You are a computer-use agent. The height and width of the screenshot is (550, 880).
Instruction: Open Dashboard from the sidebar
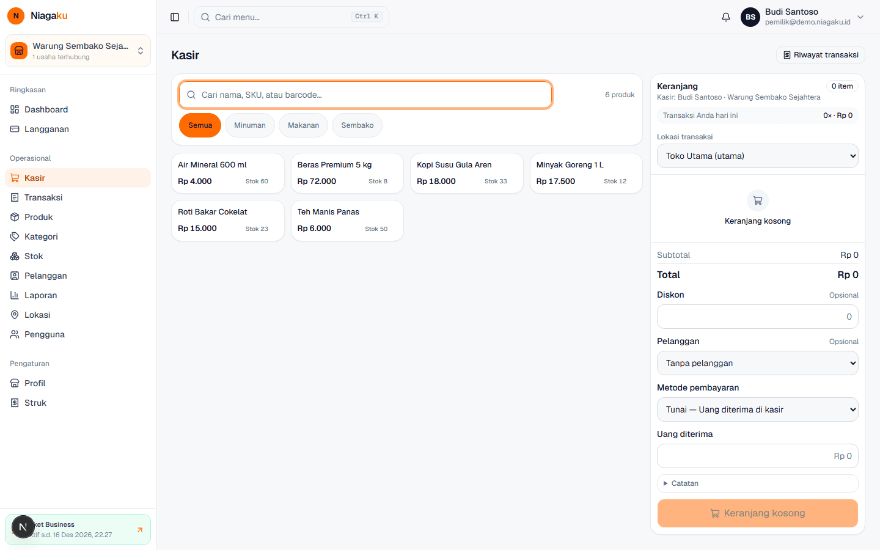click(78, 109)
